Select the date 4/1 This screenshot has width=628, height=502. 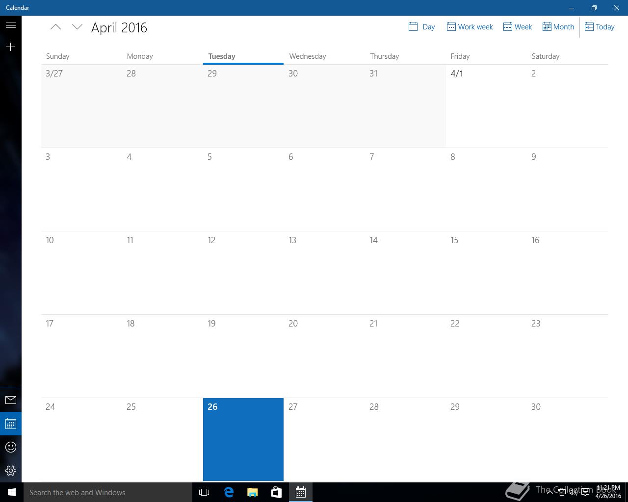pos(486,106)
